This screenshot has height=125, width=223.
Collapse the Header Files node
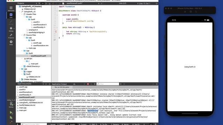22,14
